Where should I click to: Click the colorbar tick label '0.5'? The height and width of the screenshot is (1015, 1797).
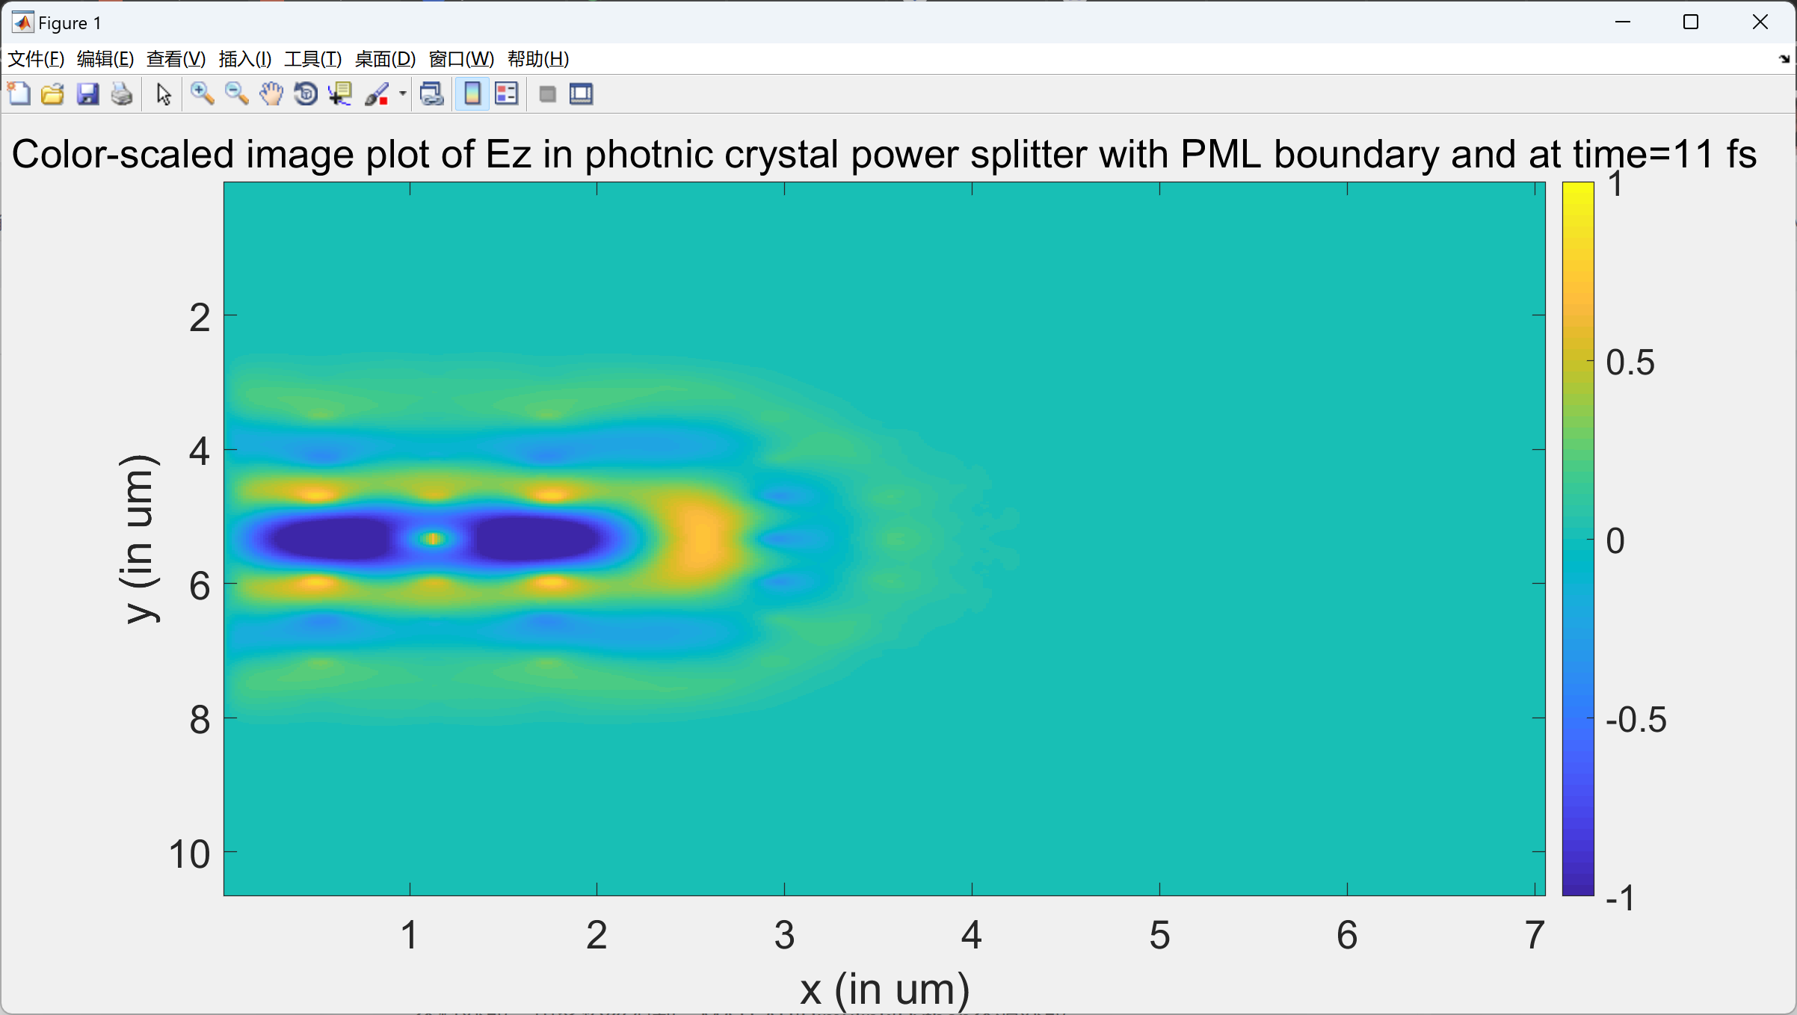[1630, 362]
